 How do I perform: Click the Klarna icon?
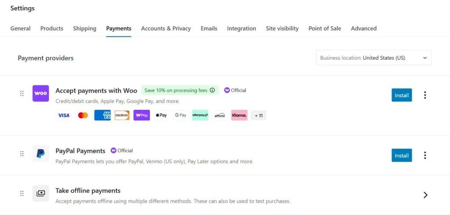pyautogui.click(x=240, y=115)
